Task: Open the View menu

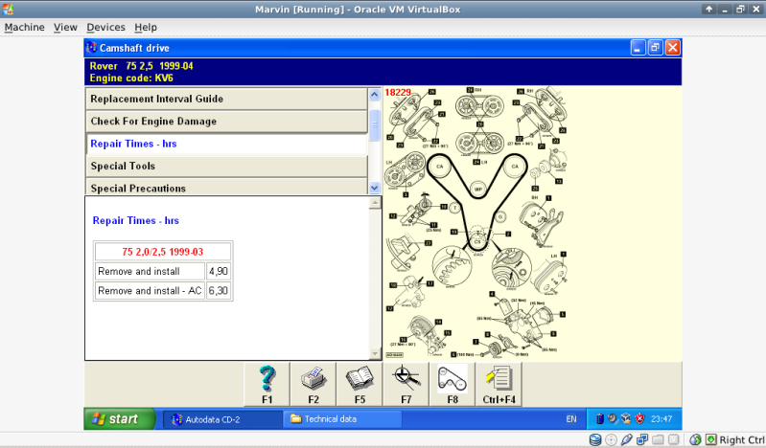Action: pyautogui.click(x=65, y=28)
